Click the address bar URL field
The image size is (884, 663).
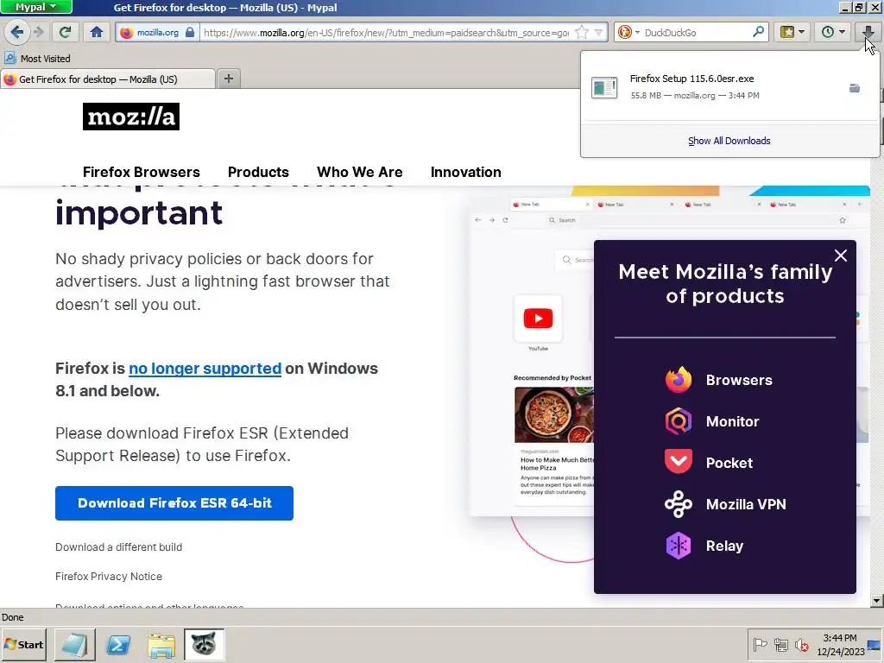pyautogui.click(x=386, y=32)
